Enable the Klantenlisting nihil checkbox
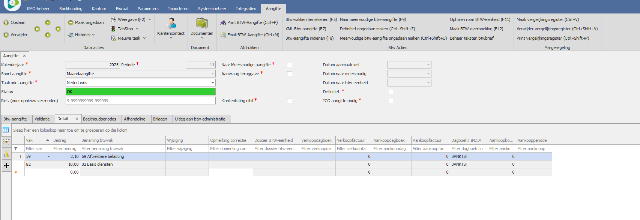The height and width of the screenshot is (220, 640). [x=290, y=101]
